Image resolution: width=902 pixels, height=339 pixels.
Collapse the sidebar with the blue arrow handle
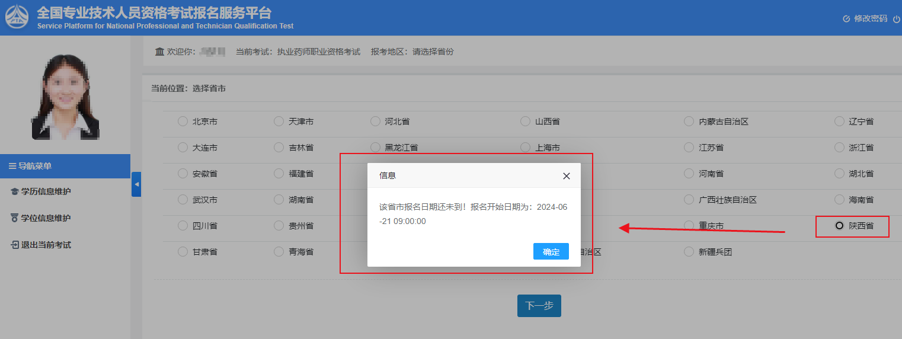click(x=136, y=184)
